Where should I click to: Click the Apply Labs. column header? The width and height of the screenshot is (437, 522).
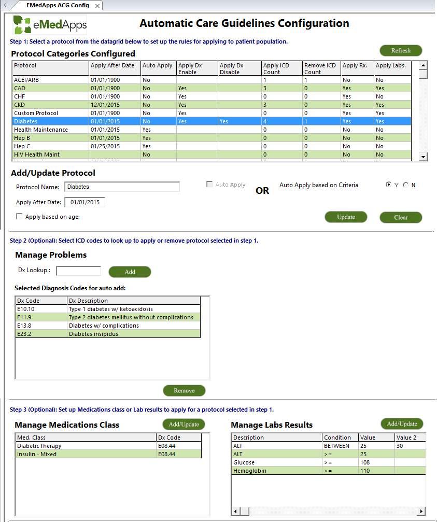(x=393, y=68)
